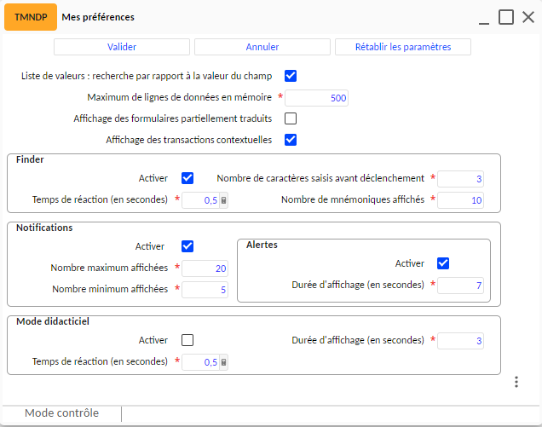Select the Alertes Durée d'affichage field
542x427 pixels.
pyautogui.click(x=460, y=286)
